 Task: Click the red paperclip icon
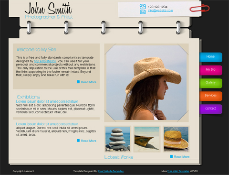point(199,8)
